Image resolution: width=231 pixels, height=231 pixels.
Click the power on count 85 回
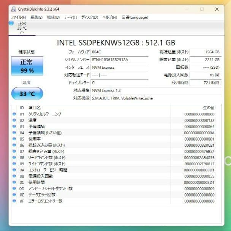click(x=206, y=75)
